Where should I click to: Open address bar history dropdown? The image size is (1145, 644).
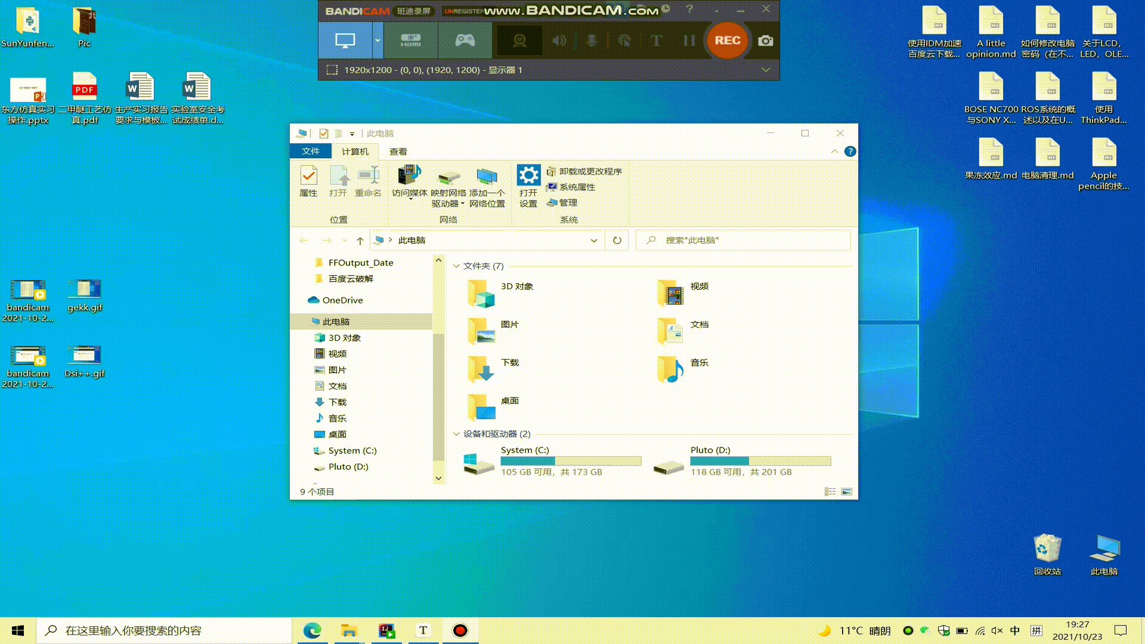593,240
